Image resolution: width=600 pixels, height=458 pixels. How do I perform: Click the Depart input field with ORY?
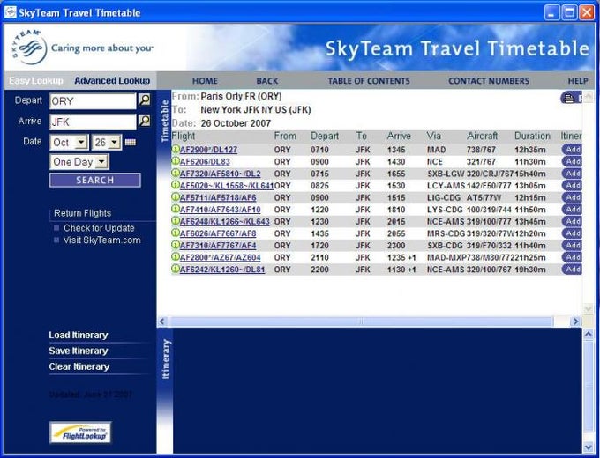pos(93,101)
